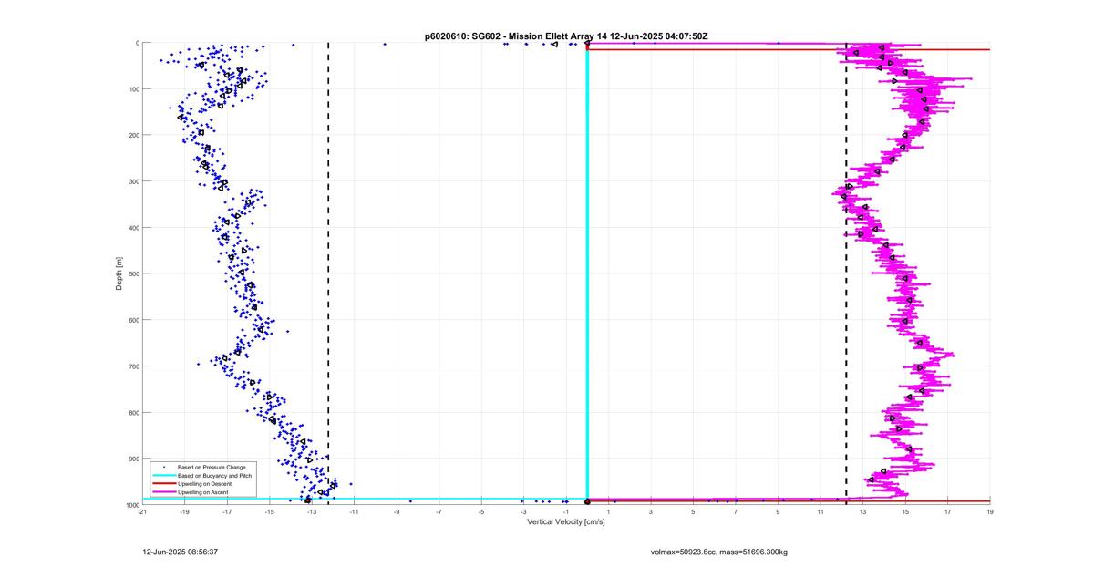1094x567 pixels.
Task: Click the x-axis tick label '-13'
Action: [312, 511]
